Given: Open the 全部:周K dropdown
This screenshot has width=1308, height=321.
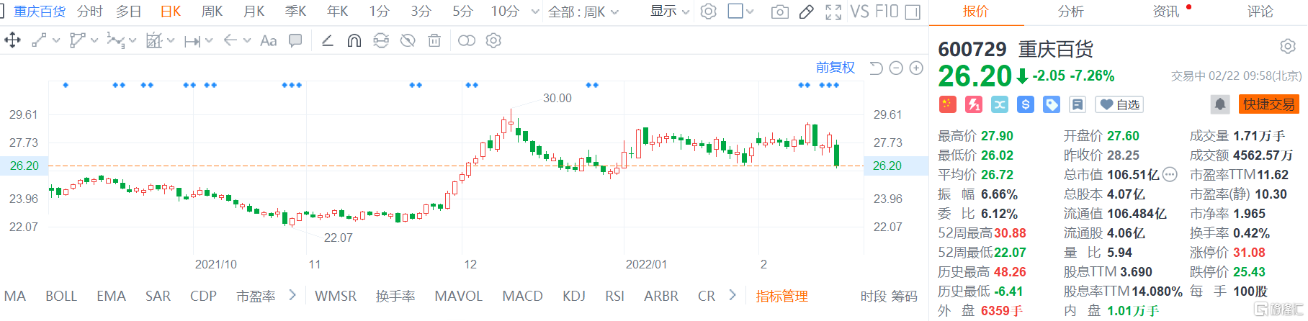Looking at the screenshot, I should [583, 12].
